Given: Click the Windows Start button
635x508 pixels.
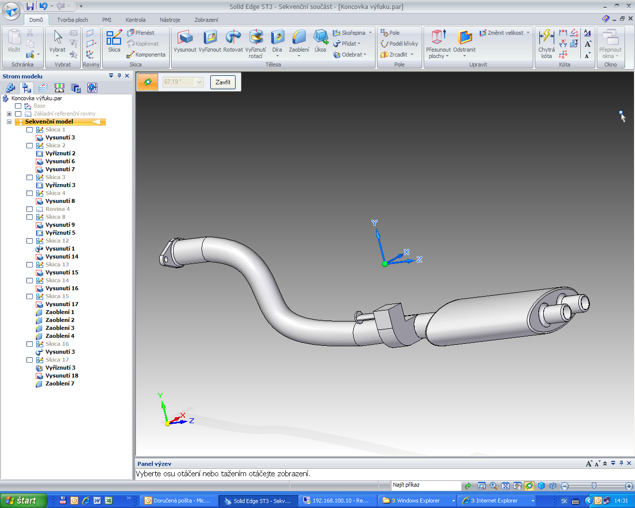Looking at the screenshot, I should [x=24, y=501].
